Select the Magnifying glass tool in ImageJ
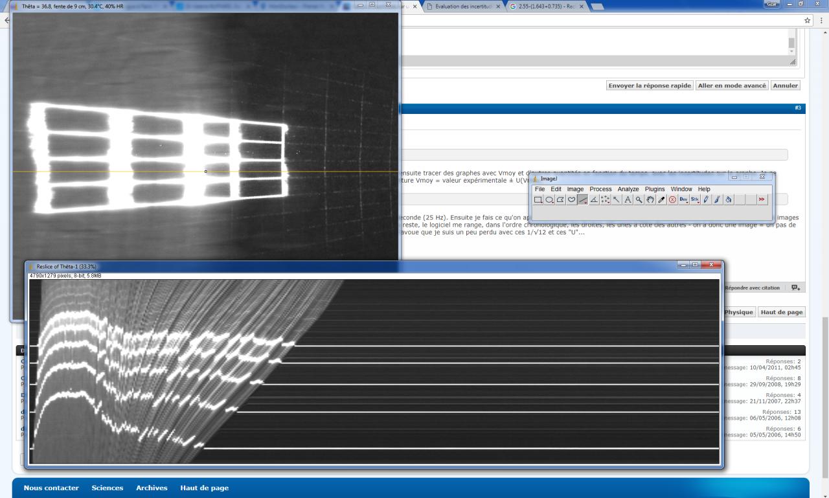 [639, 200]
